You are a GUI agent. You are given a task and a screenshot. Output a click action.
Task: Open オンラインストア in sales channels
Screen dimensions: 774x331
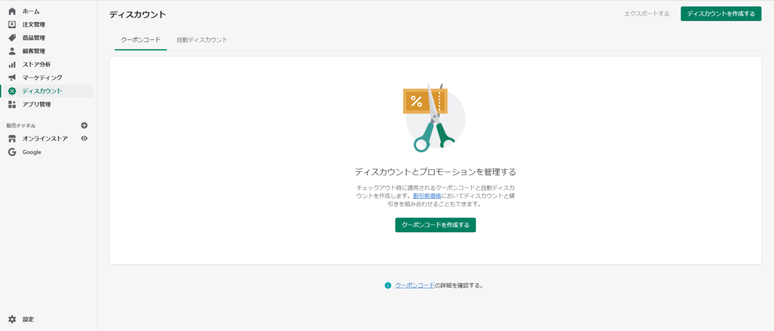pyautogui.click(x=45, y=139)
